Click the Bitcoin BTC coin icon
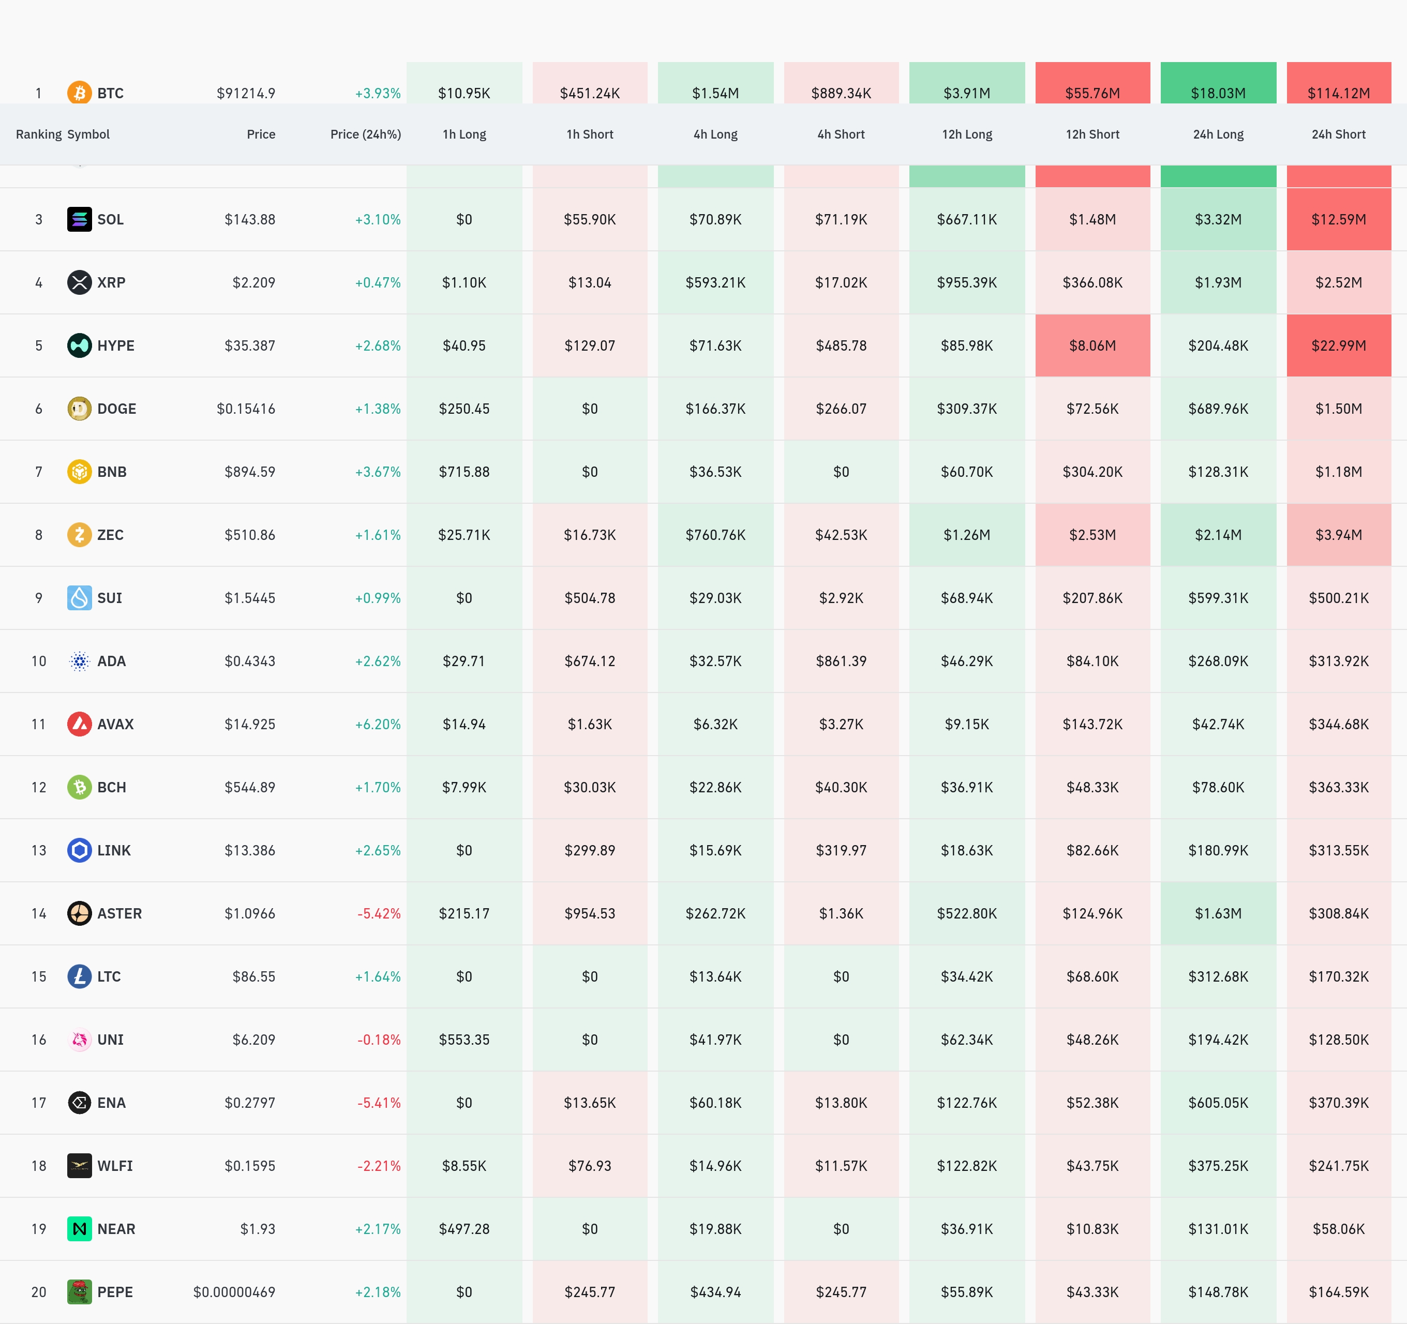The image size is (1407, 1324). coord(79,93)
